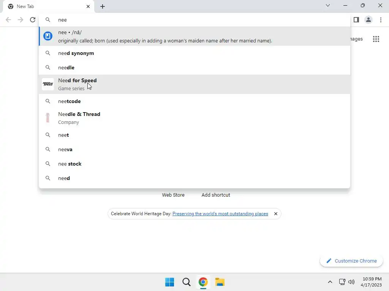Open 'Preserving the world's most outstanding places' link

(220, 214)
